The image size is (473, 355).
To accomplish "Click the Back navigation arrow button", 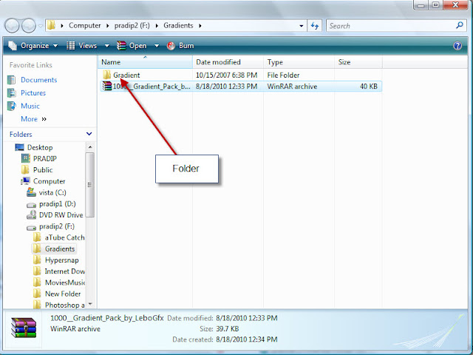I will (x=12, y=26).
